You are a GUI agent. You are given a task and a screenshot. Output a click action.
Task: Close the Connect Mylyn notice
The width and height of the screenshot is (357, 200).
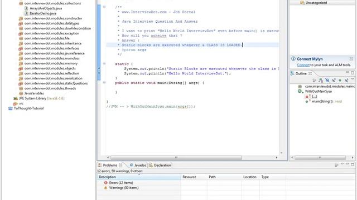pos(351,59)
